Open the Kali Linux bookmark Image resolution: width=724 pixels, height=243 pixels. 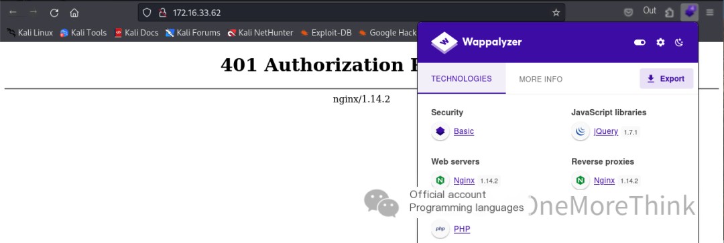[x=30, y=33]
